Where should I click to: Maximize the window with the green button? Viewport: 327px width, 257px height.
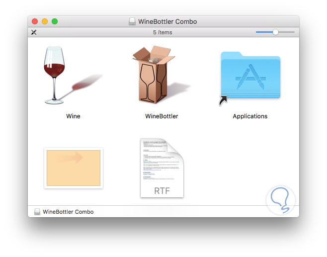(55, 21)
